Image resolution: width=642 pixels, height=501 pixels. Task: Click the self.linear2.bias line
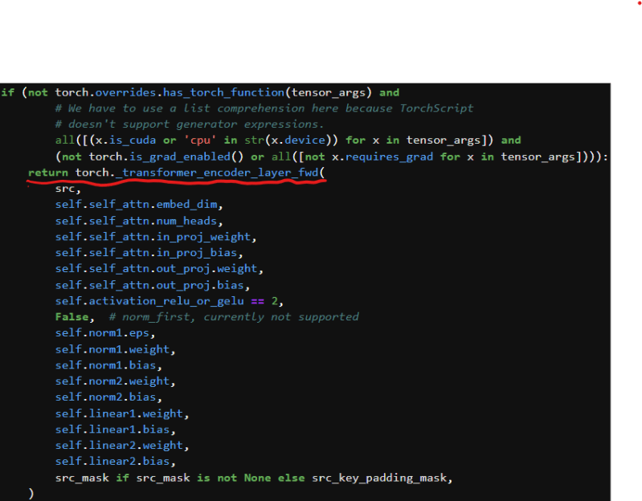(115, 462)
